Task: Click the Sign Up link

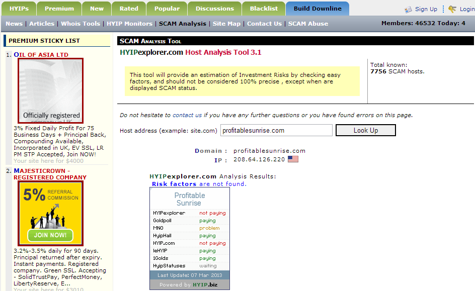Action: coord(426,9)
